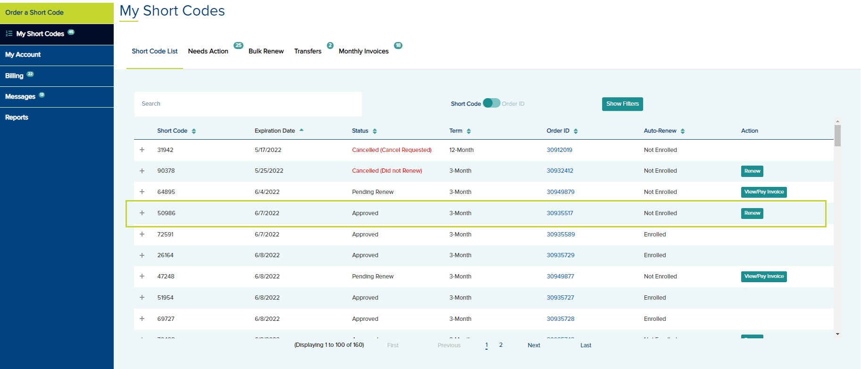Click the table's vertical scrollbar thumb
861x369 pixels.
tap(837, 135)
